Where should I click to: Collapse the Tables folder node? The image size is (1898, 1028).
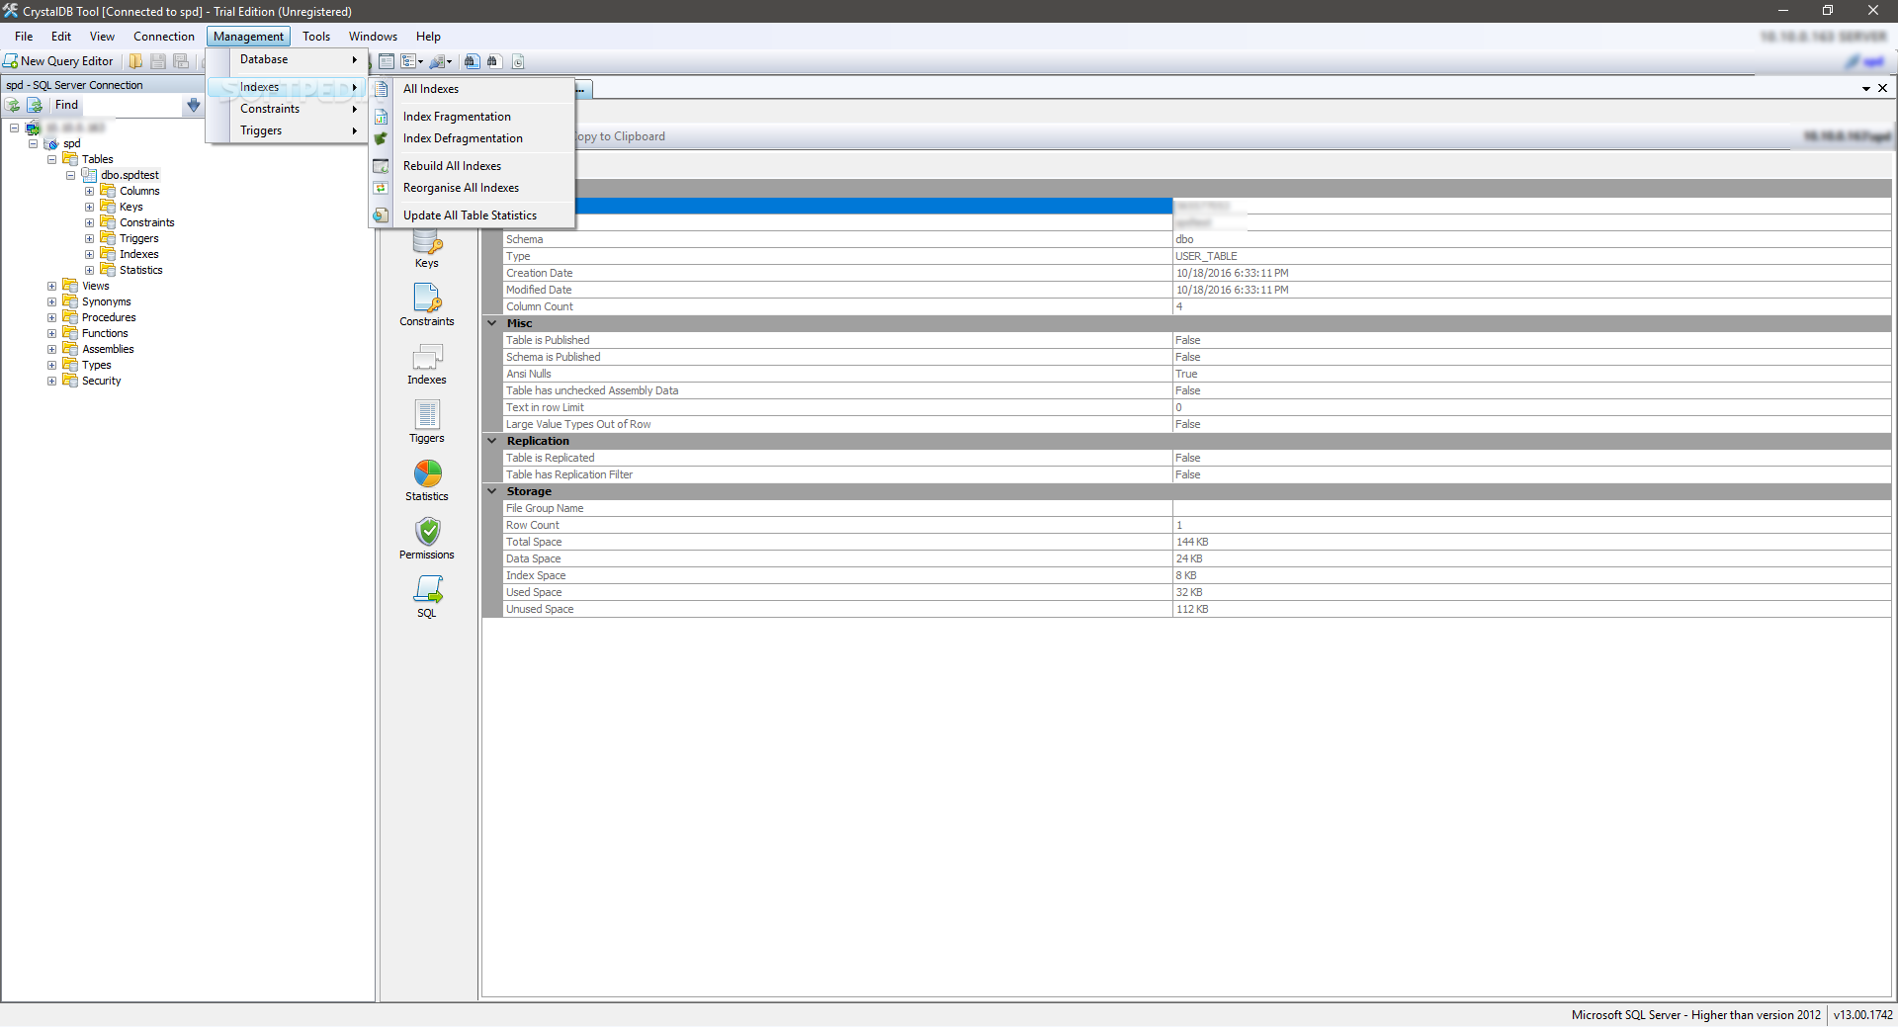[51, 159]
